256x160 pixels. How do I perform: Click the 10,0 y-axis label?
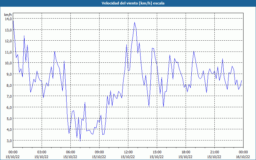[x=8, y=63]
